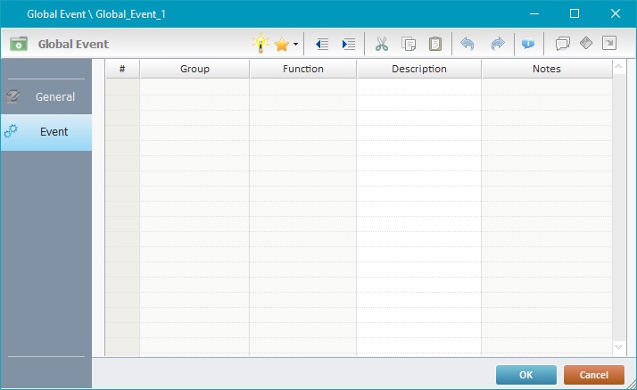
Task: Redo the last undone action
Action: click(x=498, y=44)
